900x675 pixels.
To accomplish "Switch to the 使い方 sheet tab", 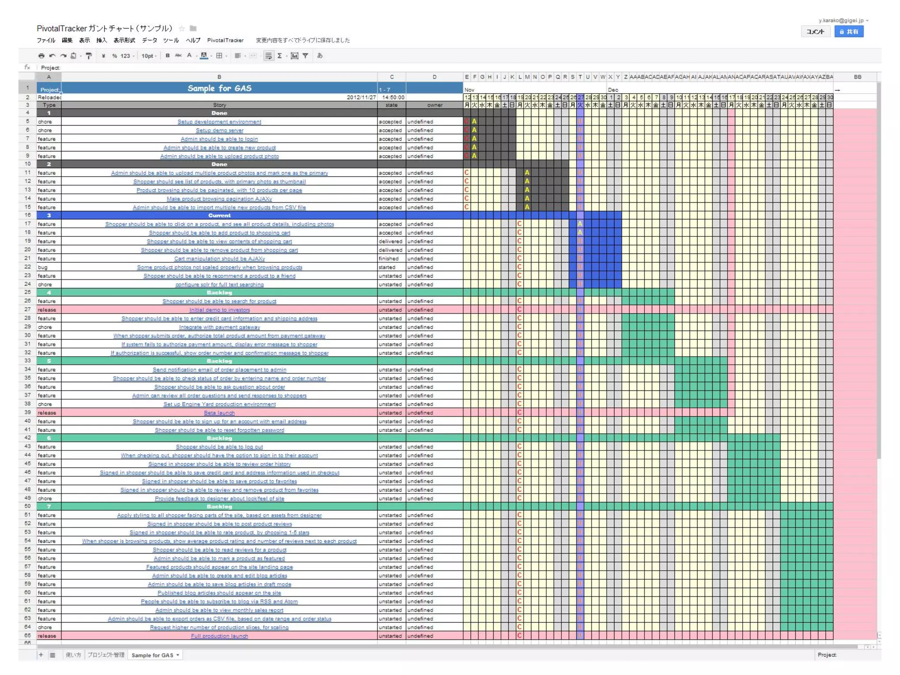I will pos(73,655).
